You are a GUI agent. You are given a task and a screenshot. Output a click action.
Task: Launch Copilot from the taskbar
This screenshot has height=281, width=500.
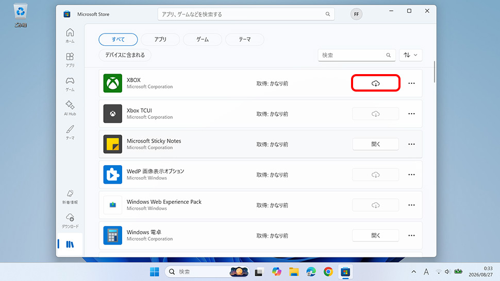pos(276,272)
